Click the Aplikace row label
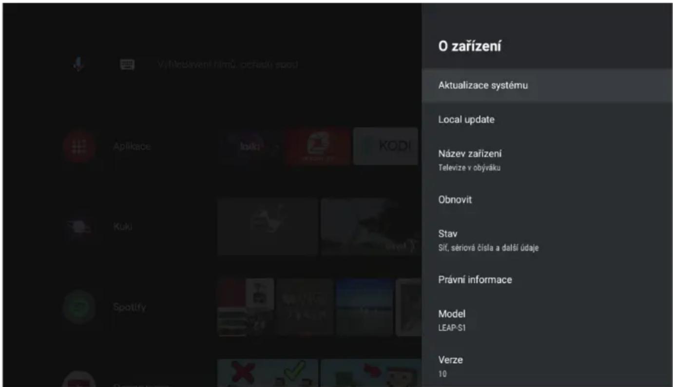Image resolution: width=673 pixels, height=387 pixels. [132, 147]
